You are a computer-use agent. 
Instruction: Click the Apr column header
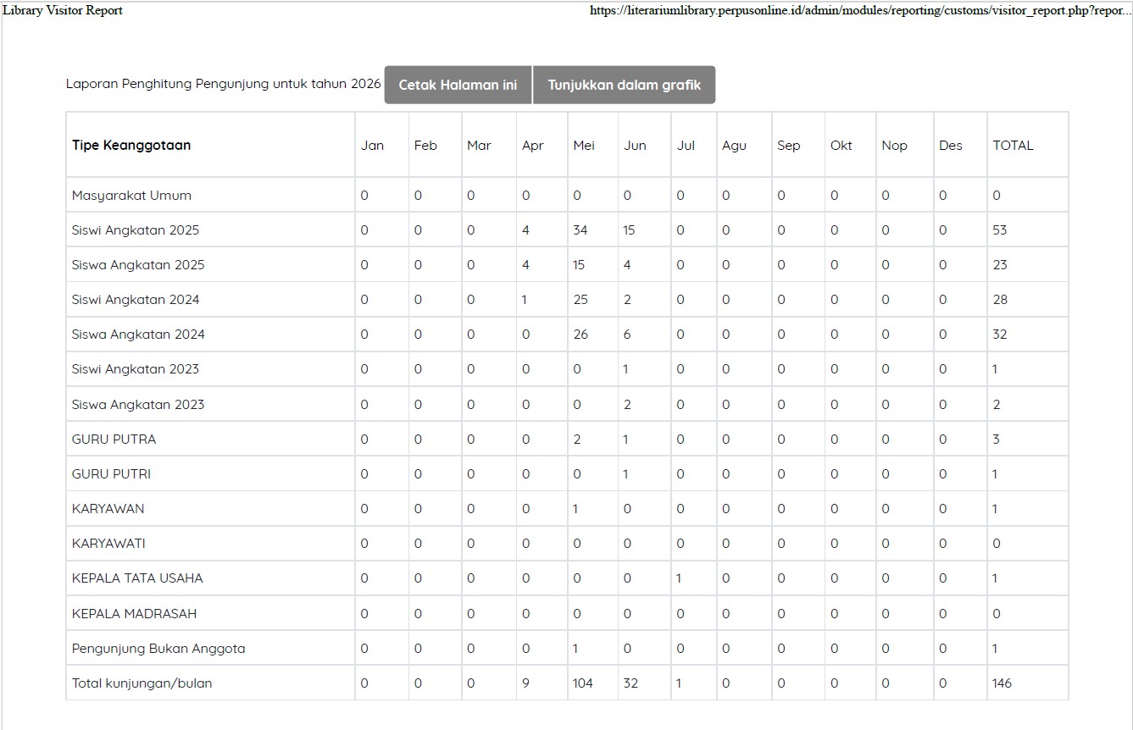(x=532, y=146)
